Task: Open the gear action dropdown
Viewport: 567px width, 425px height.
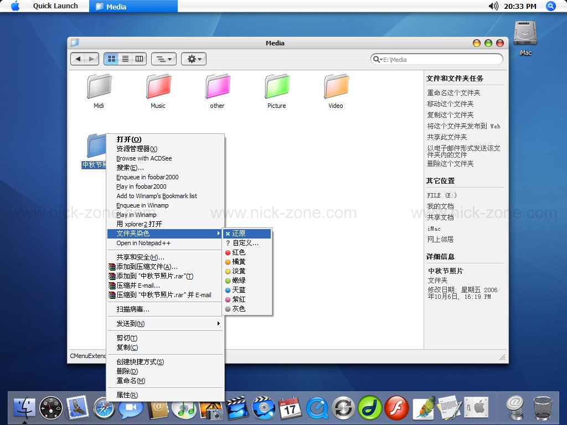Action: click(x=194, y=59)
